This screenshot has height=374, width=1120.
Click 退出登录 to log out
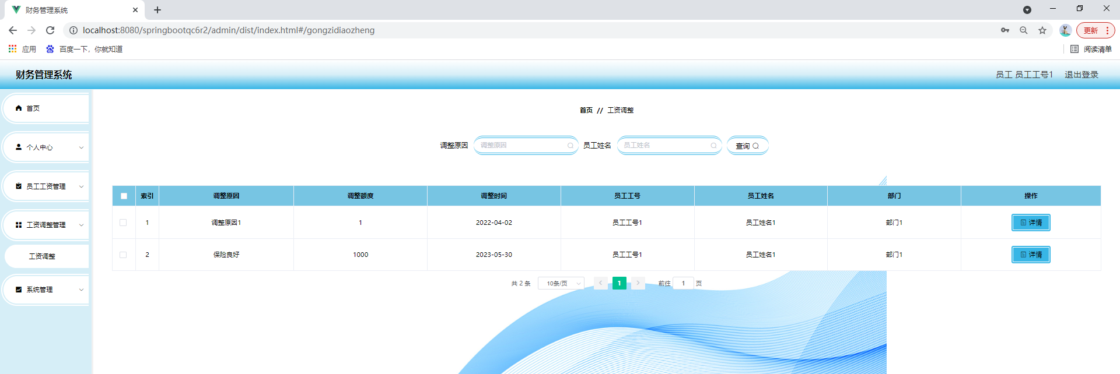[1081, 75]
